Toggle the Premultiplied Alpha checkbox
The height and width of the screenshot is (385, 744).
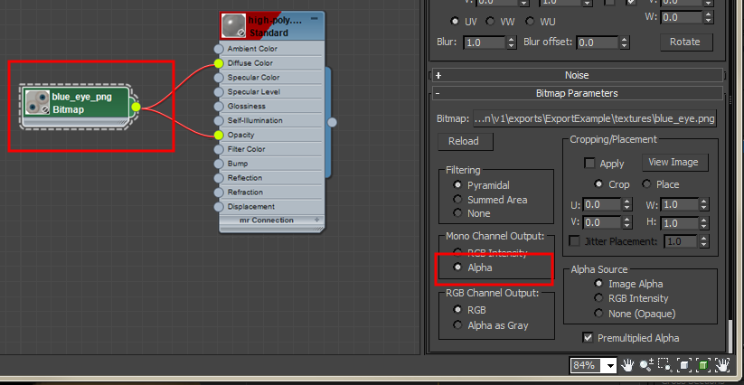coord(589,338)
